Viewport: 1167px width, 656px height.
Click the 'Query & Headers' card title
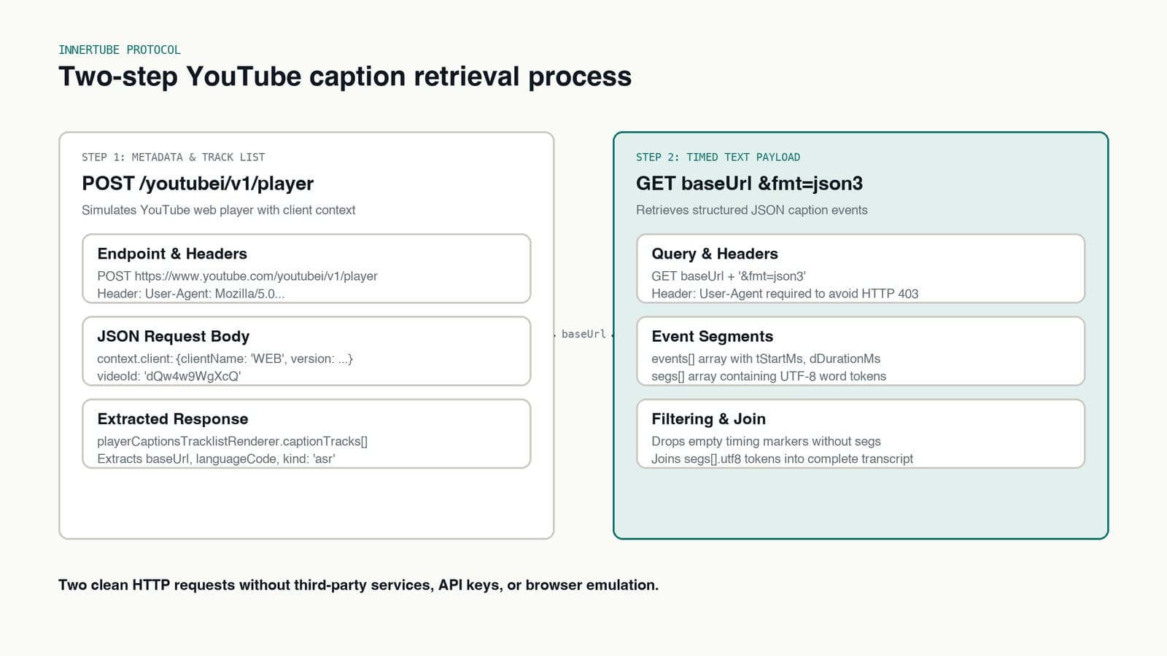point(715,254)
